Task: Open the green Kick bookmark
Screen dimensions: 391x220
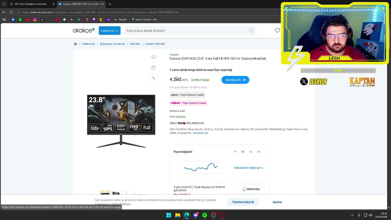Action: (x=20, y=20)
